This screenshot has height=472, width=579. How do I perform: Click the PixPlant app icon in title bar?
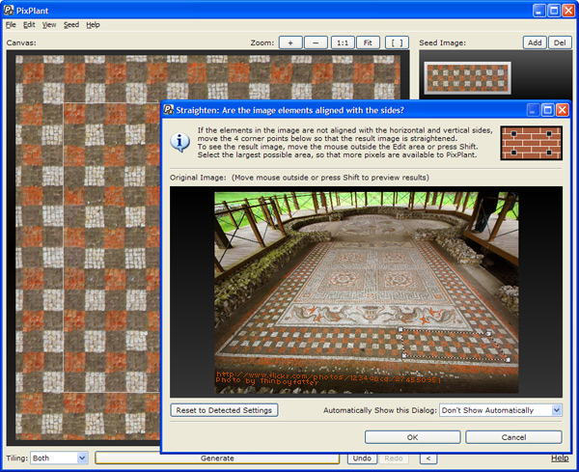pos(9,10)
